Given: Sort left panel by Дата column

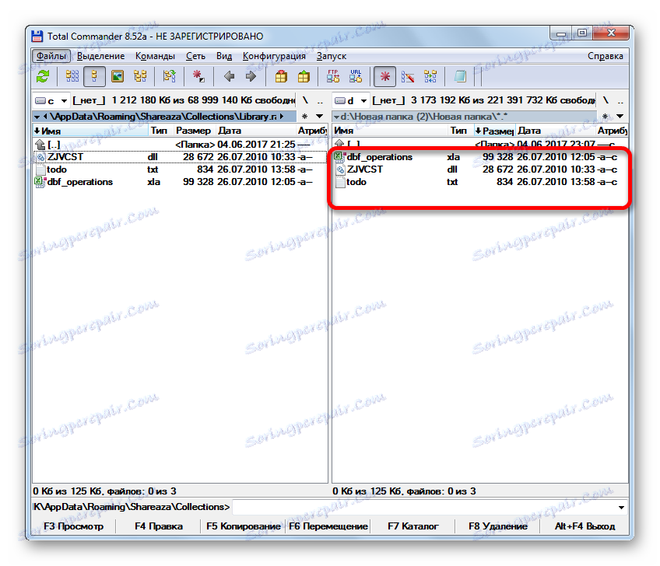Looking at the screenshot, I should 255,131.
